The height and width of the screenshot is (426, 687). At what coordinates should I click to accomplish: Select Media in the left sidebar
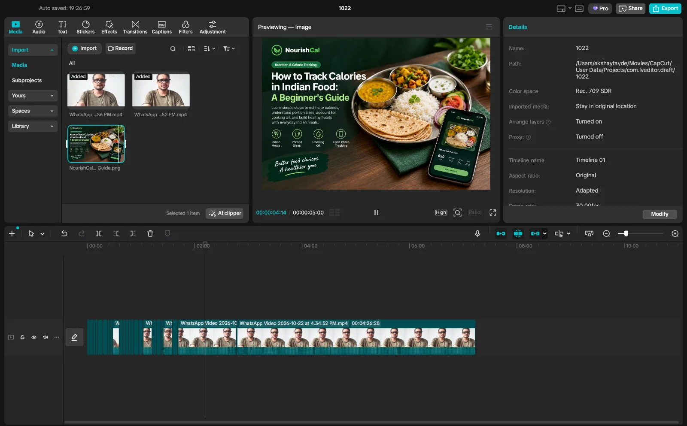pyautogui.click(x=19, y=65)
